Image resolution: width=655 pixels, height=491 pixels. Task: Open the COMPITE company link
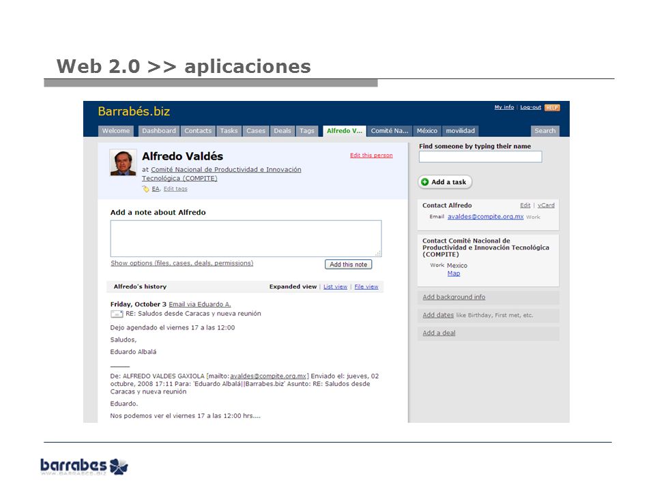click(x=221, y=174)
